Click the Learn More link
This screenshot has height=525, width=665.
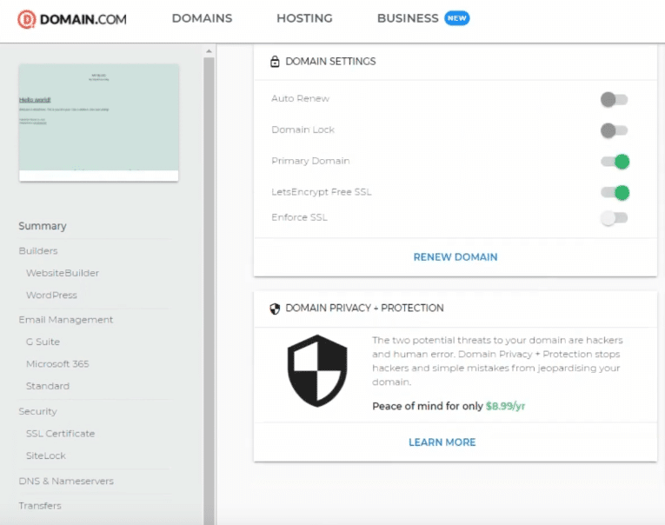coord(442,442)
